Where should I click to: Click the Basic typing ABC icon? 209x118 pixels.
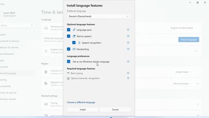[x=68, y=73]
